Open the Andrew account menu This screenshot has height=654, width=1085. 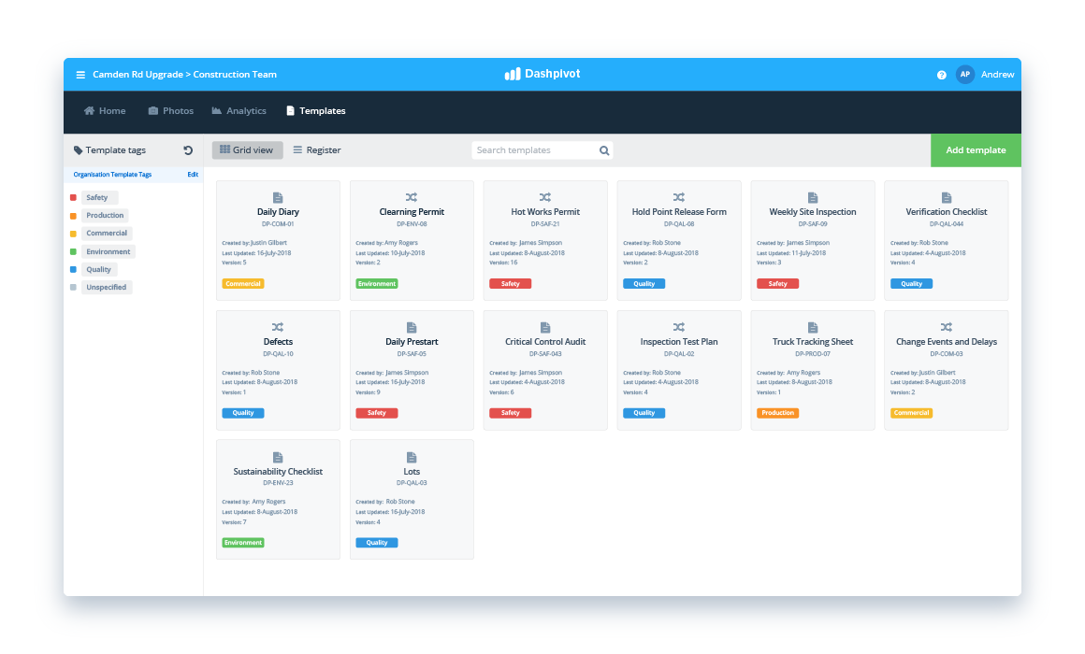[x=997, y=74]
